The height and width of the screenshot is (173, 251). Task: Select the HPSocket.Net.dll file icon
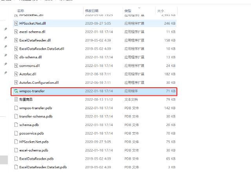click(x=16, y=23)
